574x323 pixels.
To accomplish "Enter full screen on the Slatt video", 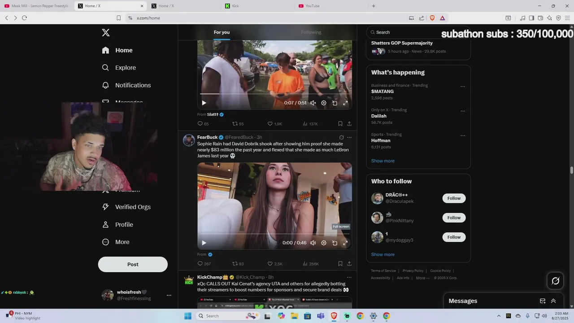I will 345,103.
